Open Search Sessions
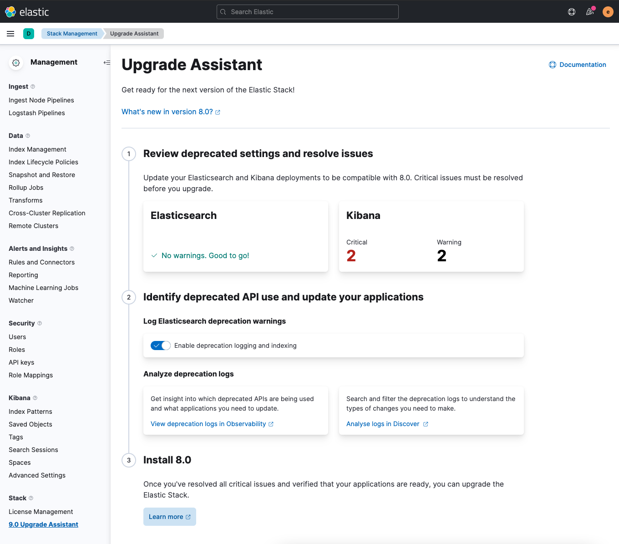Image resolution: width=619 pixels, height=544 pixels. pyautogui.click(x=33, y=450)
